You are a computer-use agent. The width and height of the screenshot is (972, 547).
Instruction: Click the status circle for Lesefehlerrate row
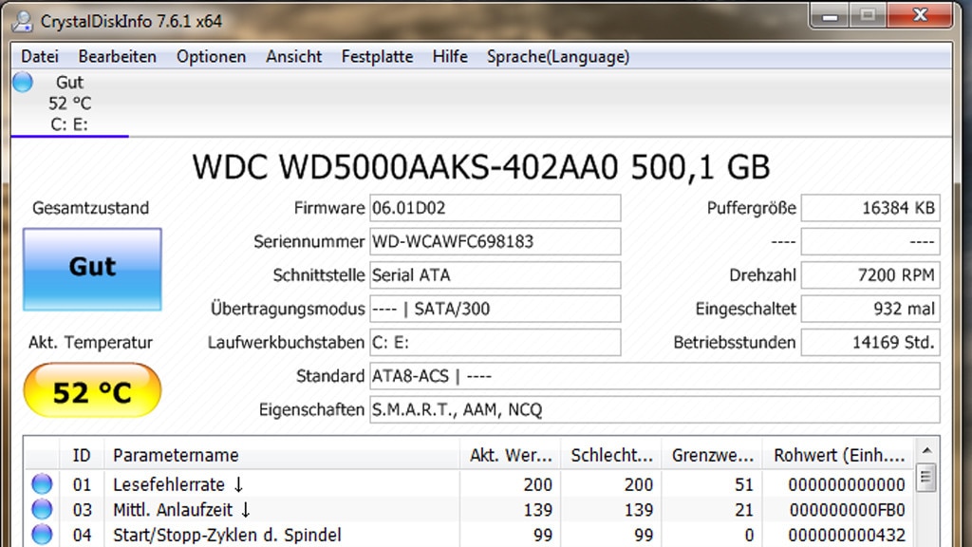click(42, 483)
